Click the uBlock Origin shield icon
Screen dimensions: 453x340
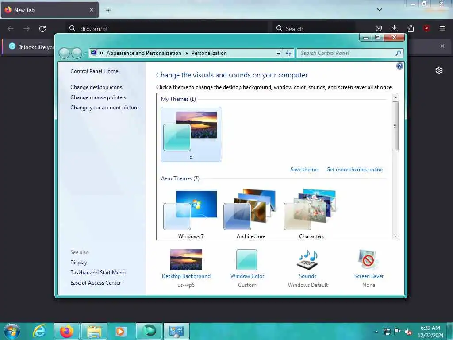(x=426, y=28)
